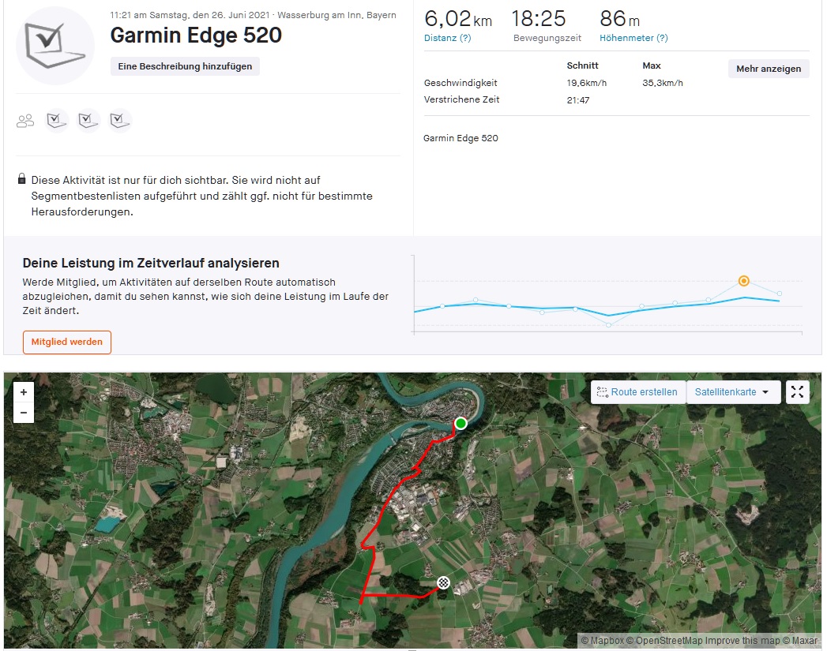Open the Höhenmeter (?) help link
The width and height of the screenshot is (827, 651).
(633, 38)
